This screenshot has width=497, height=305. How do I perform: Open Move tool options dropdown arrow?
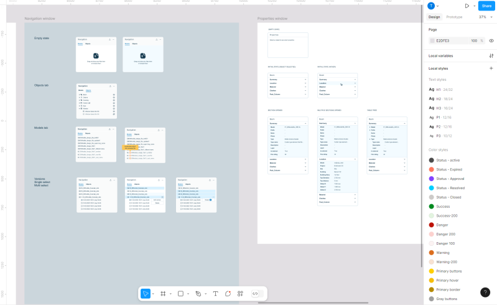coord(153,294)
